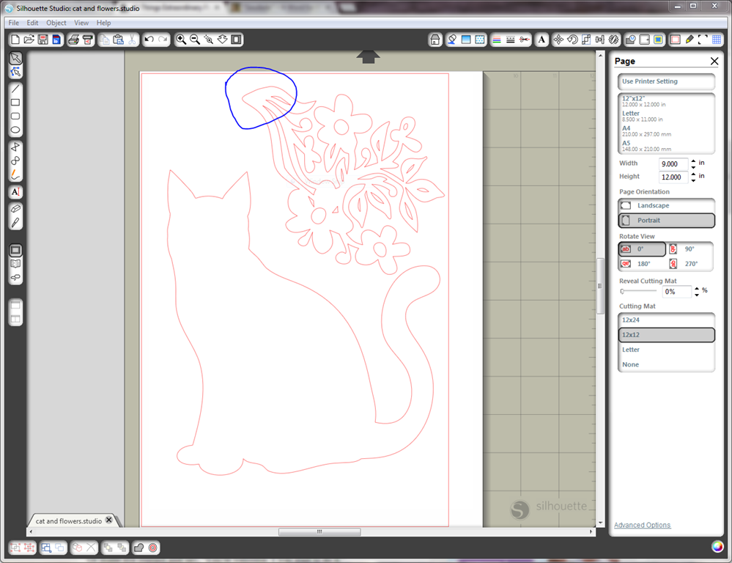Image resolution: width=732 pixels, height=563 pixels.
Task: Select the Edit Points tool
Action: point(15,72)
